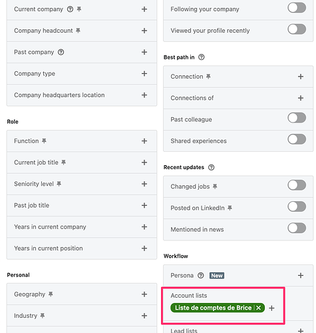This screenshot has height=333, width=316.
Task: Click pin icon next to Geography
Action: tap(51, 294)
